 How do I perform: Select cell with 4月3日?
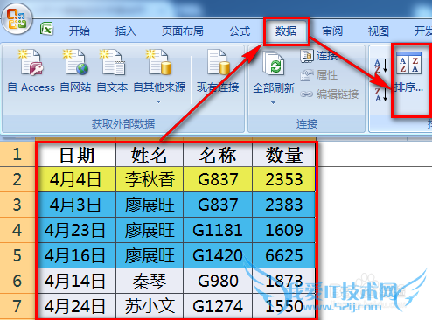click(76, 205)
